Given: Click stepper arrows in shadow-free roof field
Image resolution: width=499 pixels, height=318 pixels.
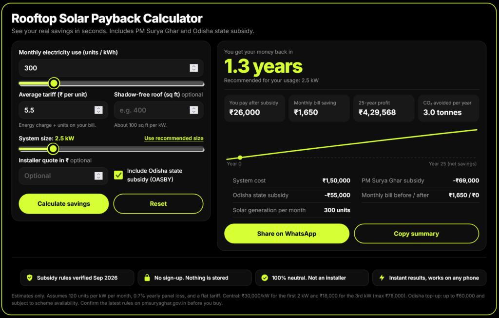Looking at the screenshot, I should tap(194, 110).
